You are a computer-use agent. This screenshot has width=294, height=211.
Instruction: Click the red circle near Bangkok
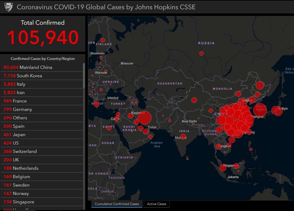pos(218,146)
